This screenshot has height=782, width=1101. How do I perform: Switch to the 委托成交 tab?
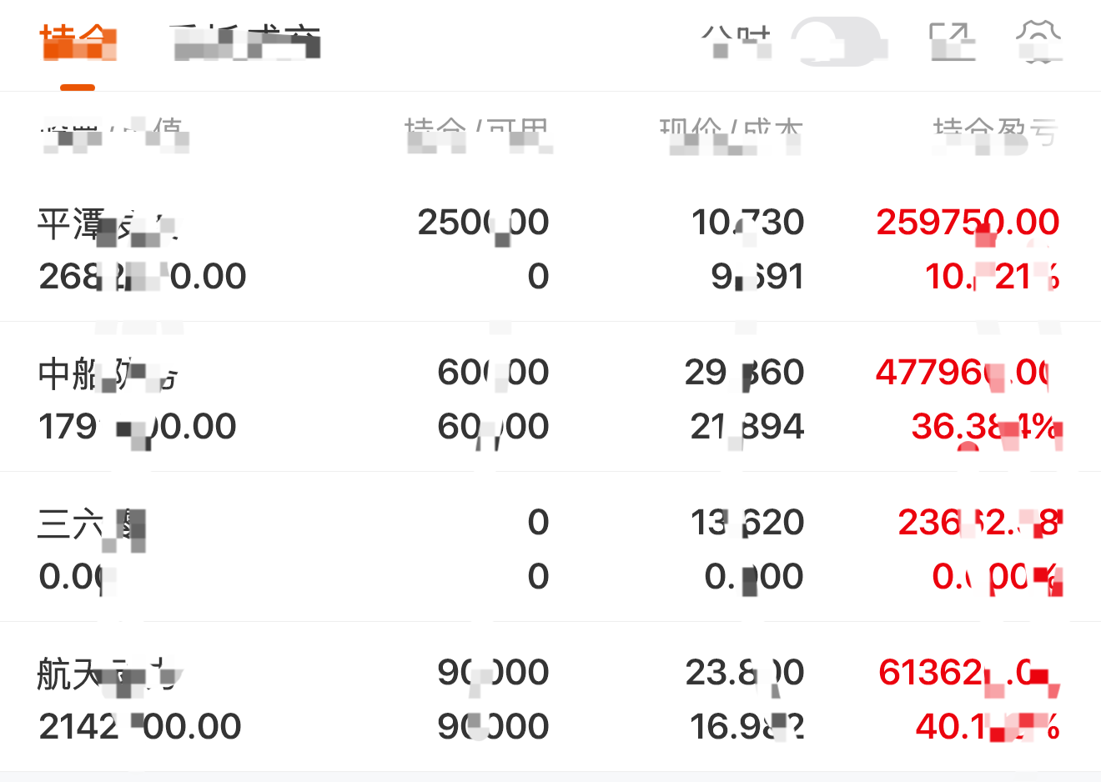click(x=246, y=43)
